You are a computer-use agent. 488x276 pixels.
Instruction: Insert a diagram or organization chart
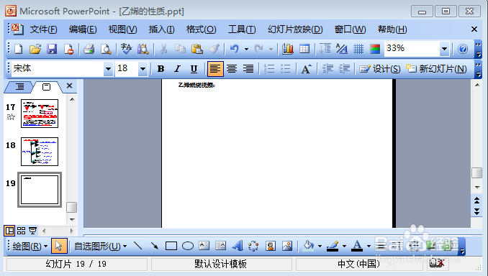tap(253, 246)
